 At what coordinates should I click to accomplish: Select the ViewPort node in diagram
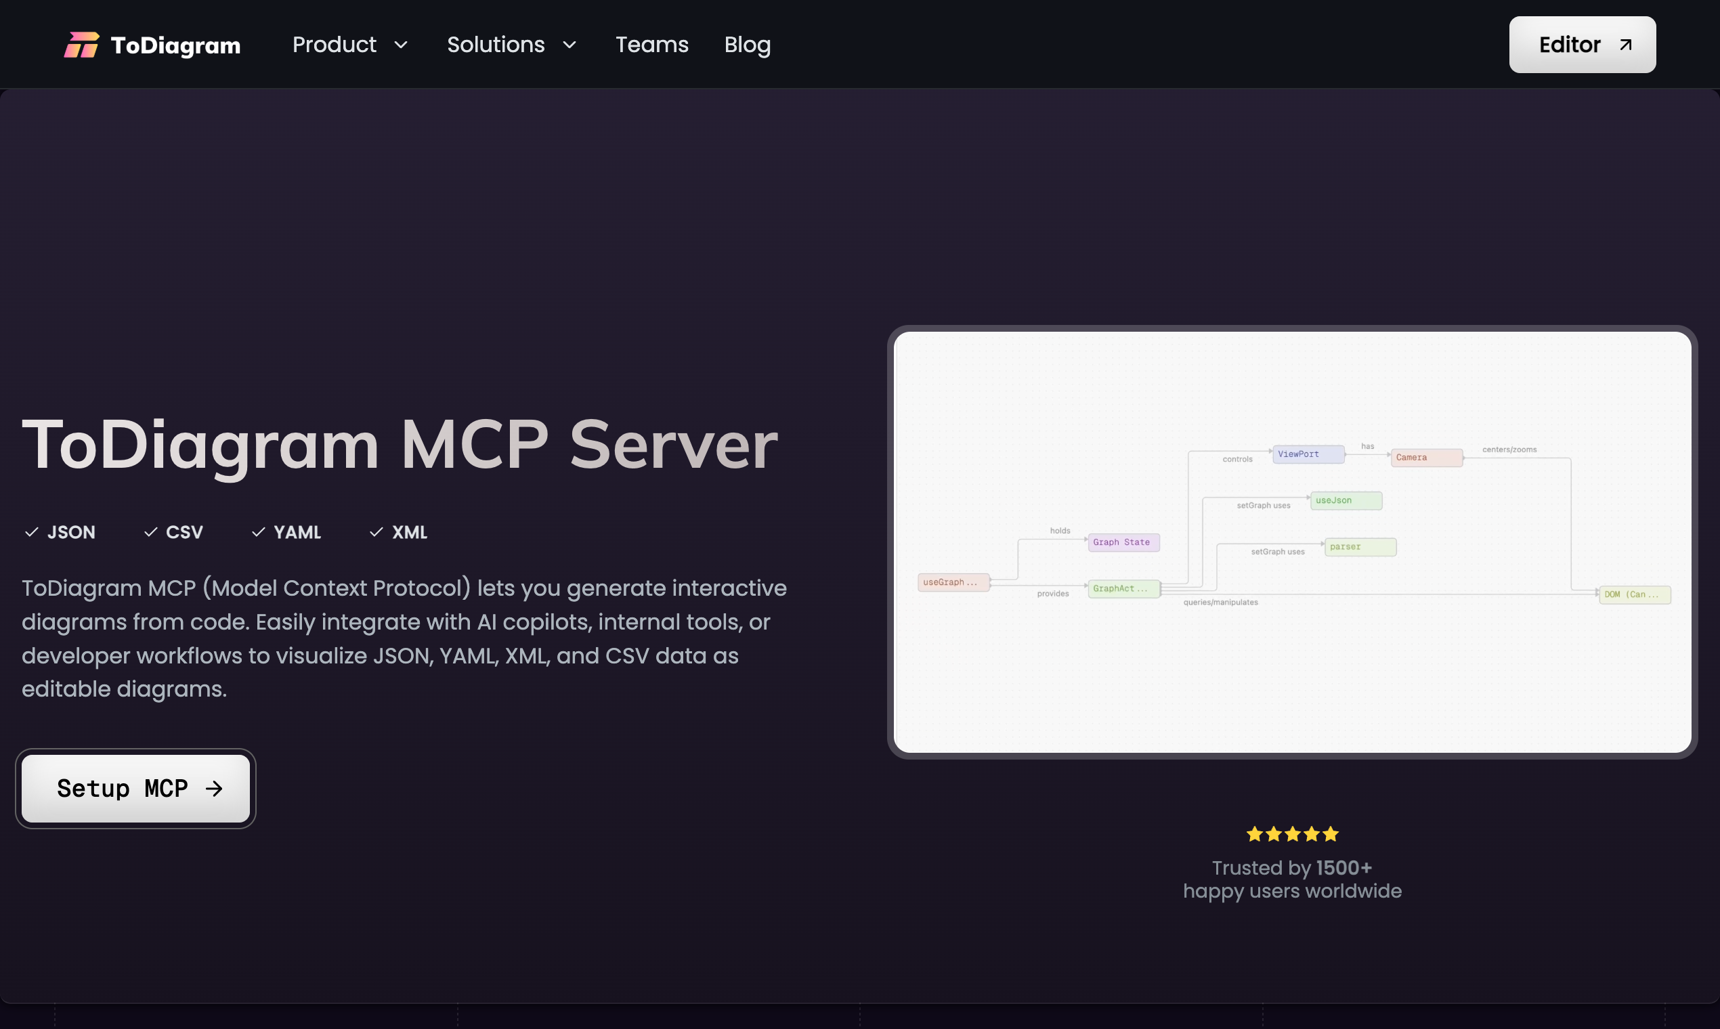click(1309, 454)
